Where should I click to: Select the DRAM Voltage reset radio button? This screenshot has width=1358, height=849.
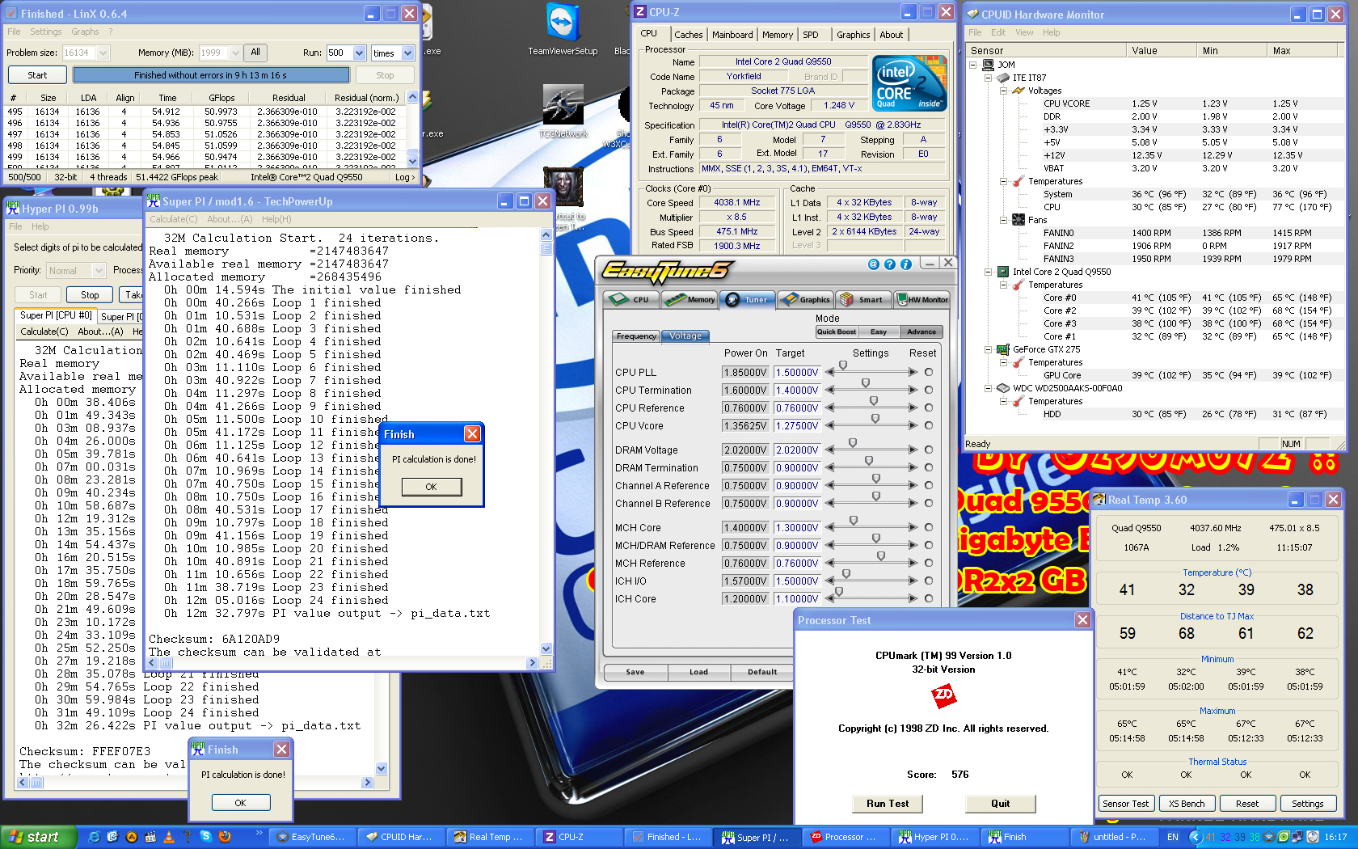click(929, 450)
